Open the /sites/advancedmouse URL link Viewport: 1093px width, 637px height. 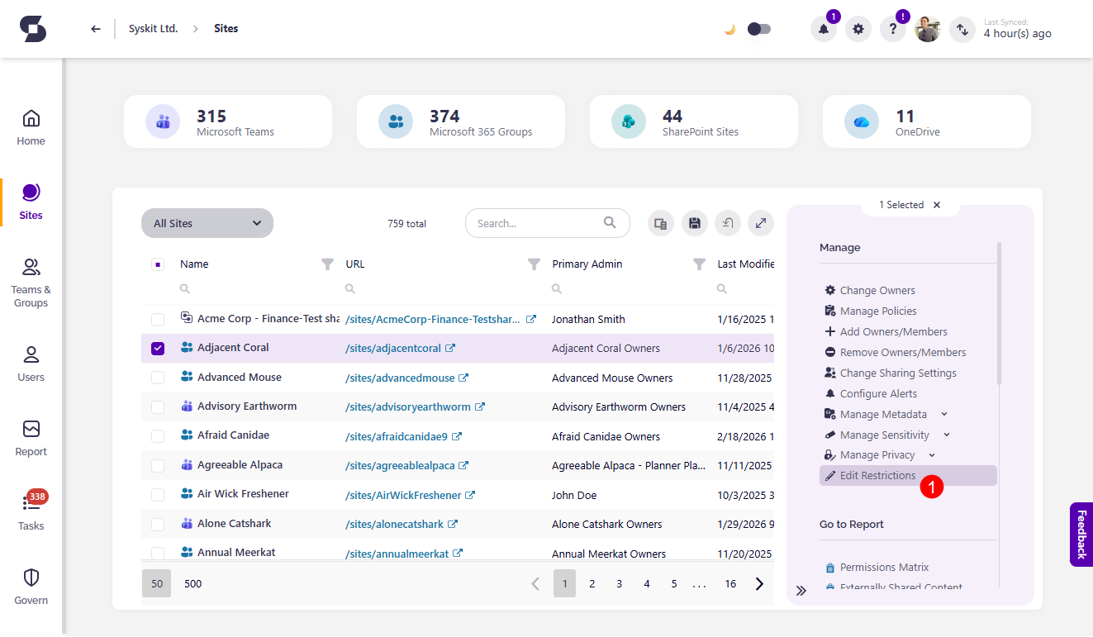400,378
